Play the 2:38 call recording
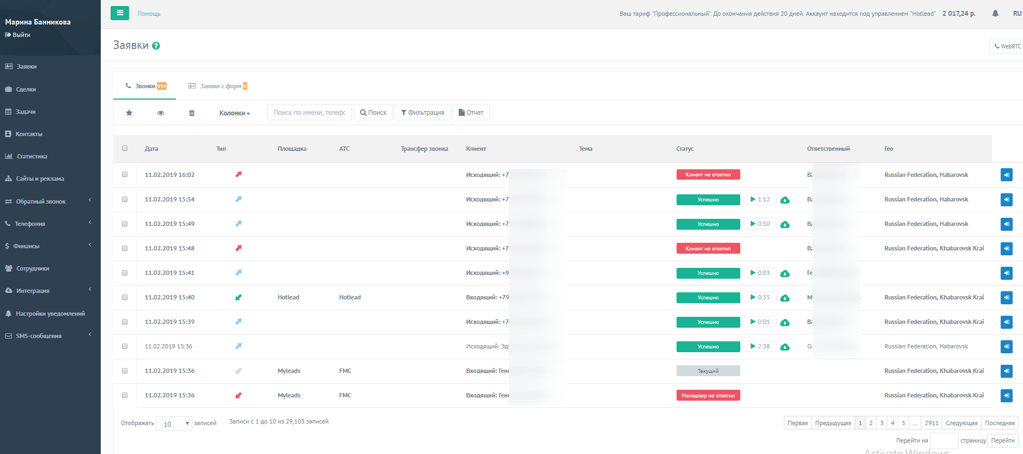The width and height of the screenshot is (1023, 454). point(760,346)
